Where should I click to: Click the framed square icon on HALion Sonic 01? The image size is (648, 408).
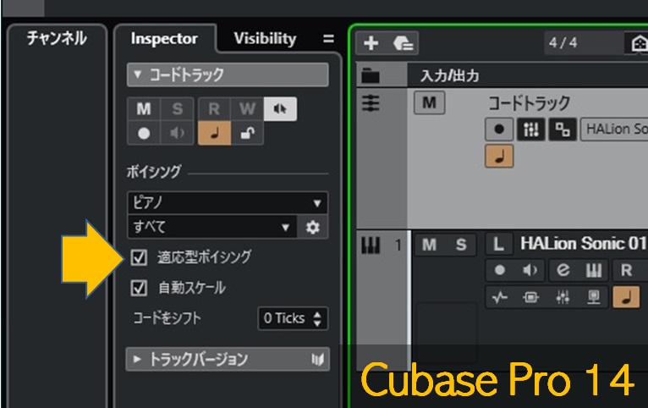(530, 297)
